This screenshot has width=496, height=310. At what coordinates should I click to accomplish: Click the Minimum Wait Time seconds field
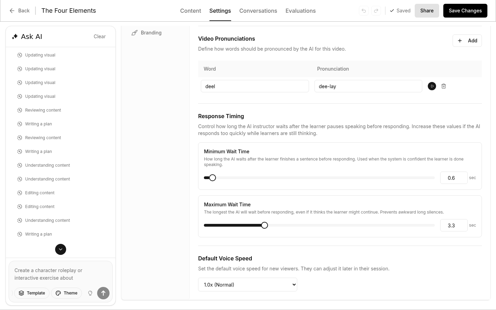pyautogui.click(x=453, y=178)
